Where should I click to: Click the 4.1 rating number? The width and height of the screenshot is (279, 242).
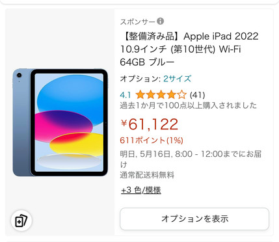(126, 95)
